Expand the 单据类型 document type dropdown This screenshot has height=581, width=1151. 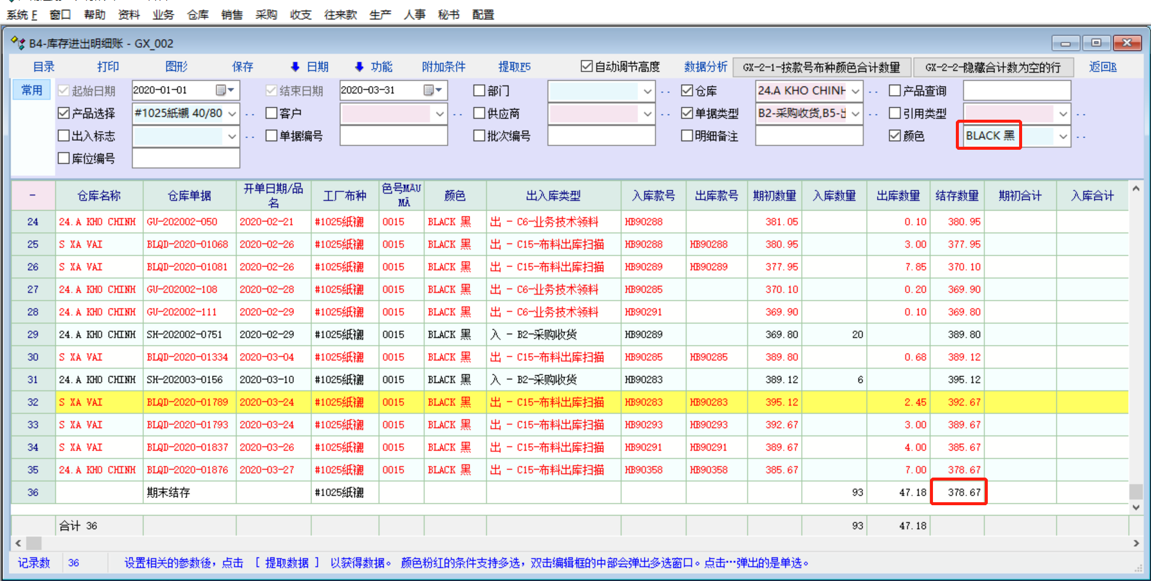pos(855,113)
